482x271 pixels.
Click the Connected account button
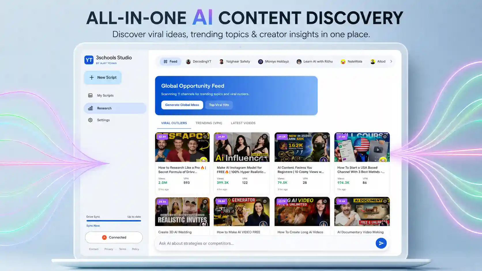click(x=114, y=238)
